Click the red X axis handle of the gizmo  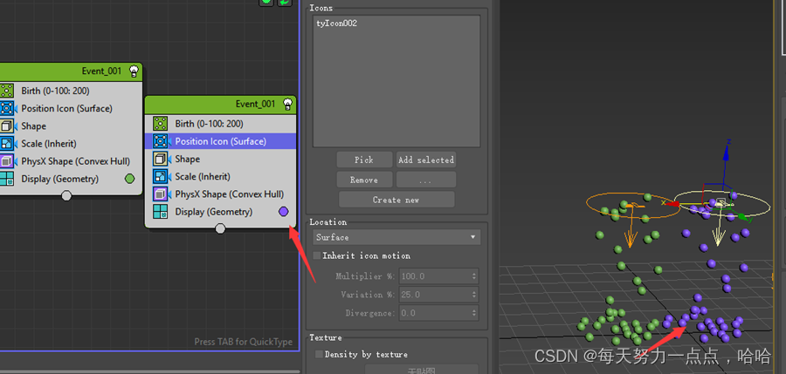point(672,203)
